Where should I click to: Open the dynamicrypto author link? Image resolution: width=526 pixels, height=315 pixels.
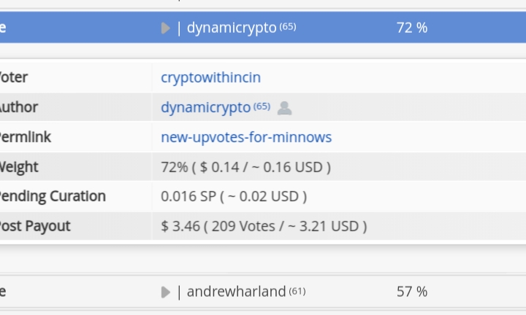(x=205, y=107)
